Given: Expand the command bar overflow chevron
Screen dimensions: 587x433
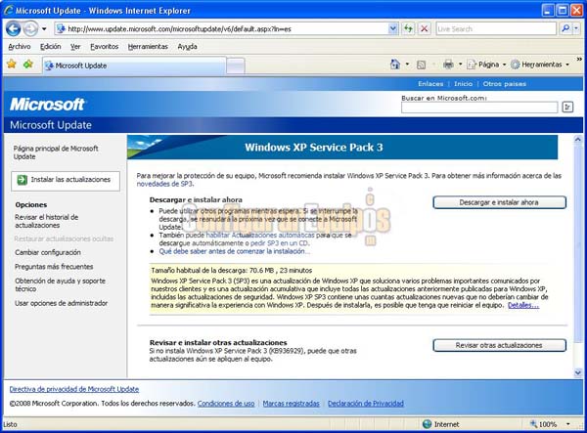Looking at the screenshot, I should coord(579,59).
